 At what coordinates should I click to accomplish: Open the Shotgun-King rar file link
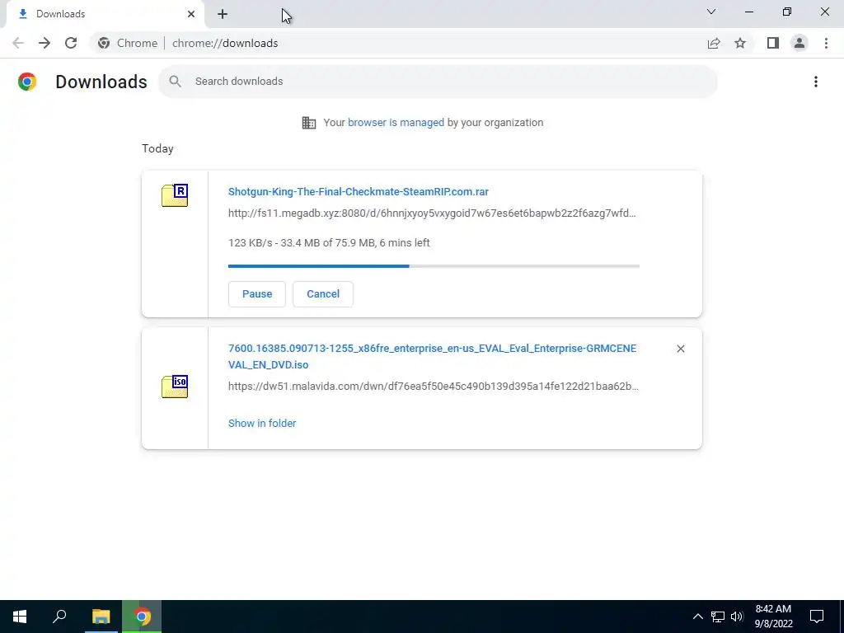pyautogui.click(x=359, y=191)
